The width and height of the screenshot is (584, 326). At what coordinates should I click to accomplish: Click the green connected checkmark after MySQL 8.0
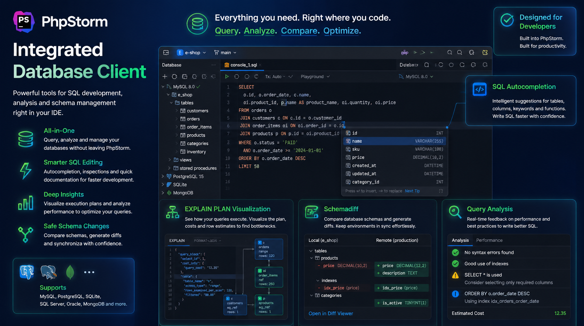[198, 87]
